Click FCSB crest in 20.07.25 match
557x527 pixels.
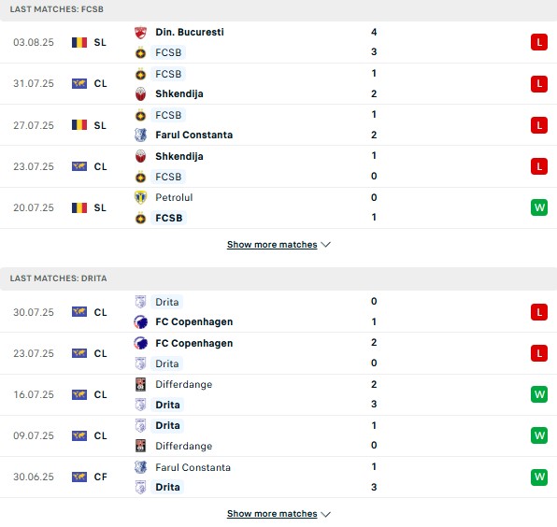tap(141, 218)
